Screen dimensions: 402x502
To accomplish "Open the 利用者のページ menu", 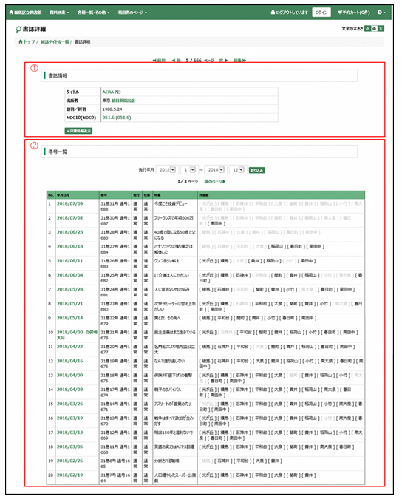I will point(132,13).
